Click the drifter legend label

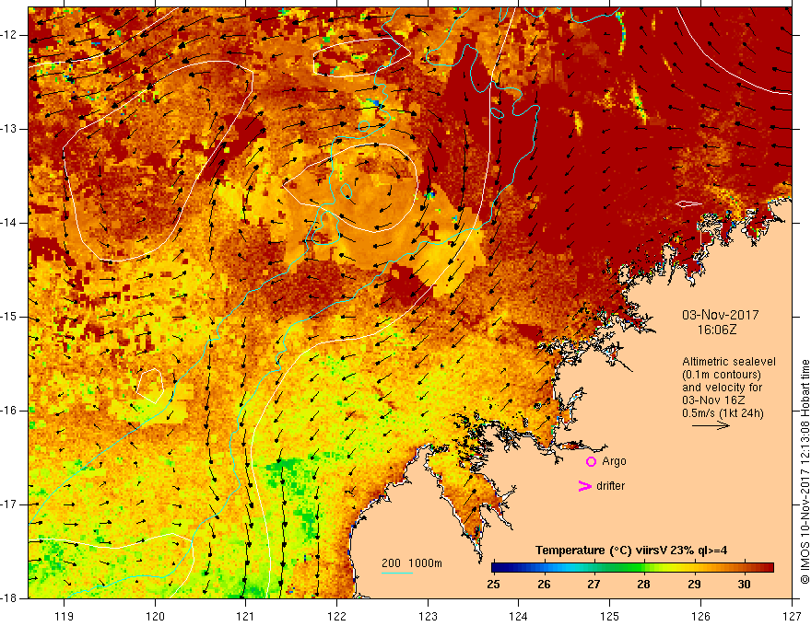click(x=610, y=486)
